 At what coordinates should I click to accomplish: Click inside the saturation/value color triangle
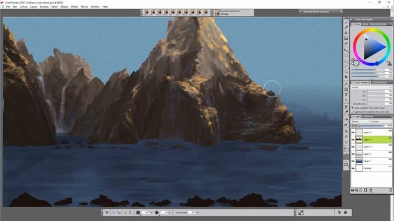[373, 47]
